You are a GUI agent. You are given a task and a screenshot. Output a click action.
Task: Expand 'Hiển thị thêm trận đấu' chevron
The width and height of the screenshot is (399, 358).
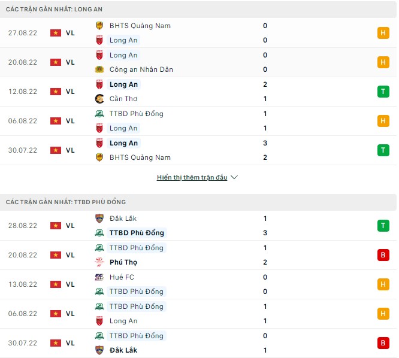click(234, 178)
